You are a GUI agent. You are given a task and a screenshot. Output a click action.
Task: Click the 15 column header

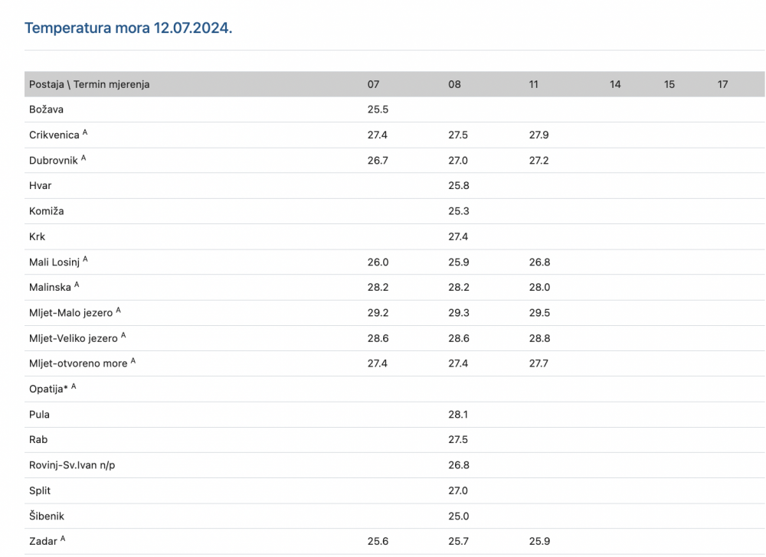[669, 84]
